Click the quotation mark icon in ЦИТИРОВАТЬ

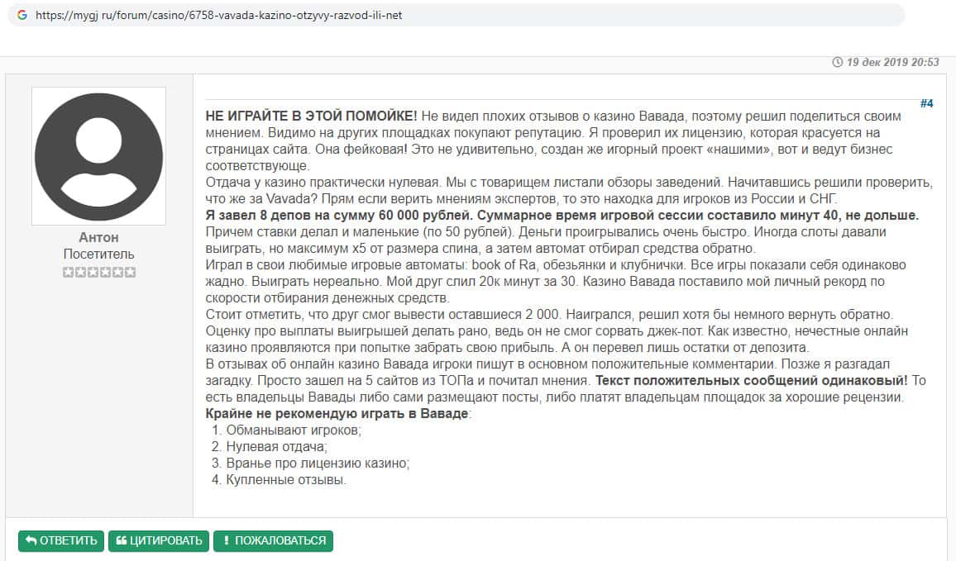(x=122, y=541)
